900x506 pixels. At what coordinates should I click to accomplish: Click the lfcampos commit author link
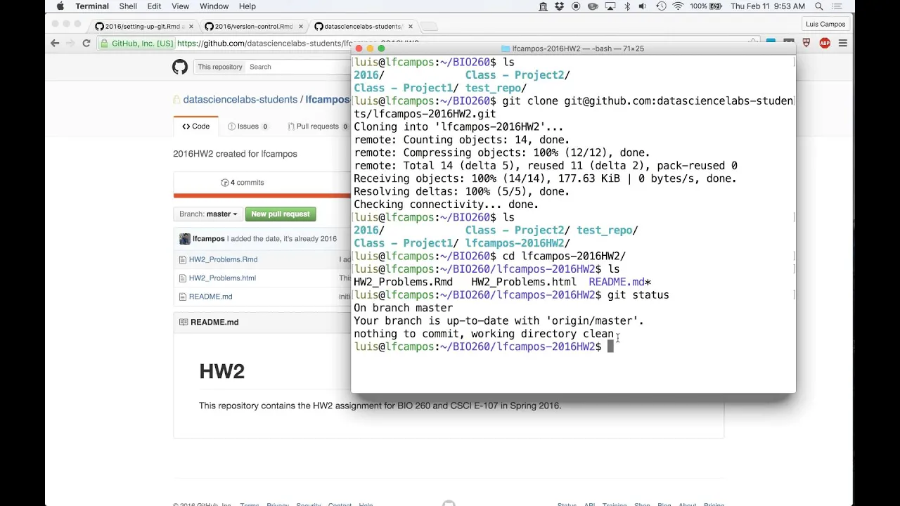click(x=208, y=239)
